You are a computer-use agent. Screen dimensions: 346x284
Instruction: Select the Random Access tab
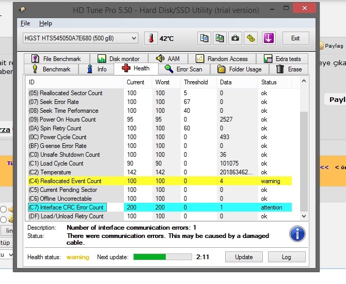(222, 59)
